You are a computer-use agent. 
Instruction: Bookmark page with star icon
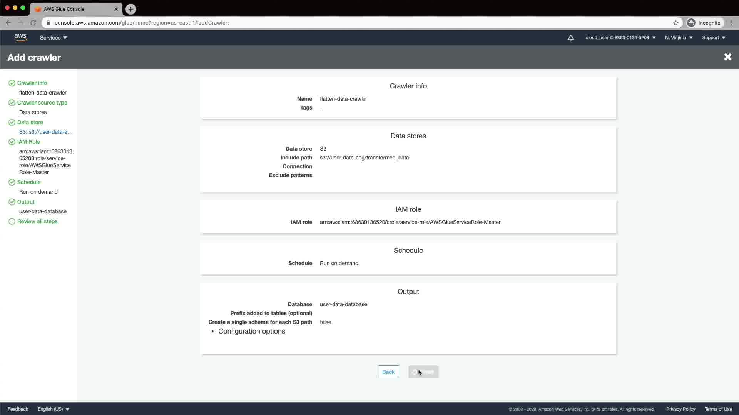(675, 23)
